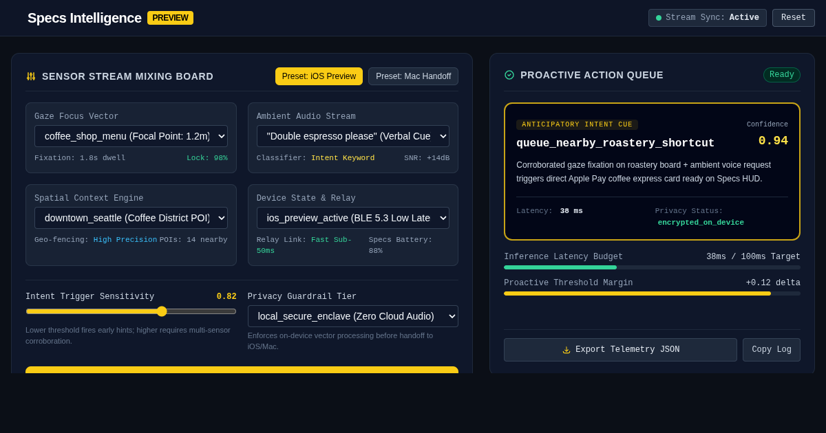The width and height of the screenshot is (826, 433).
Task: Click the Stream Sync: Active indicator
Action: [x=708, y=18]
